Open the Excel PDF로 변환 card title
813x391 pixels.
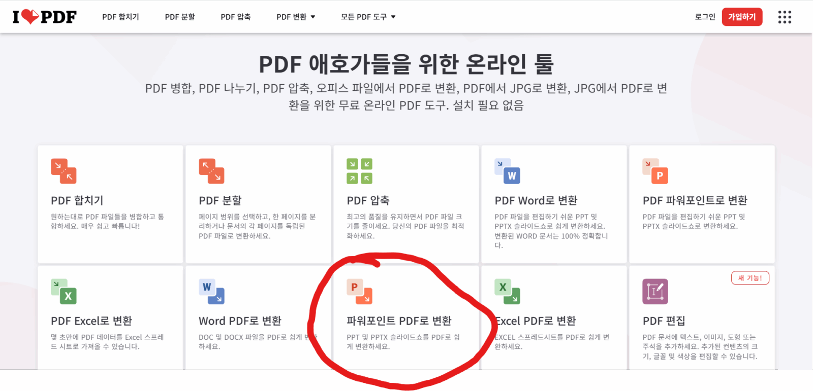click(536, 321)
